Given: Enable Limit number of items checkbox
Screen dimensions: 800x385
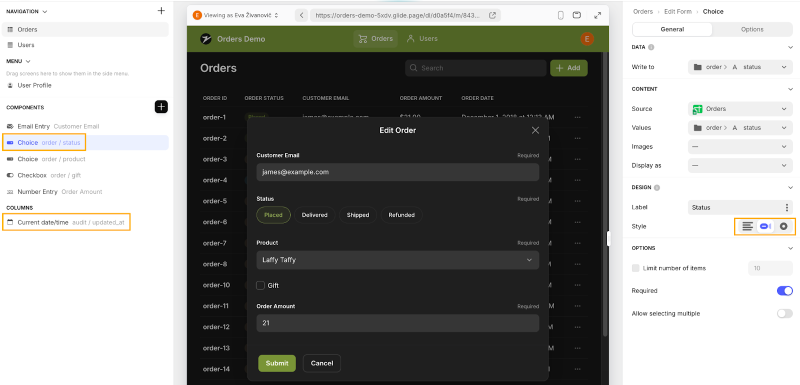Looking at the screenshot, I should pos(635,268).
